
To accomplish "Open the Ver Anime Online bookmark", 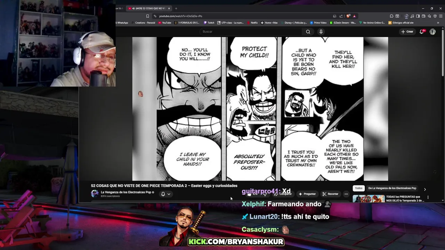I will 372,23.
